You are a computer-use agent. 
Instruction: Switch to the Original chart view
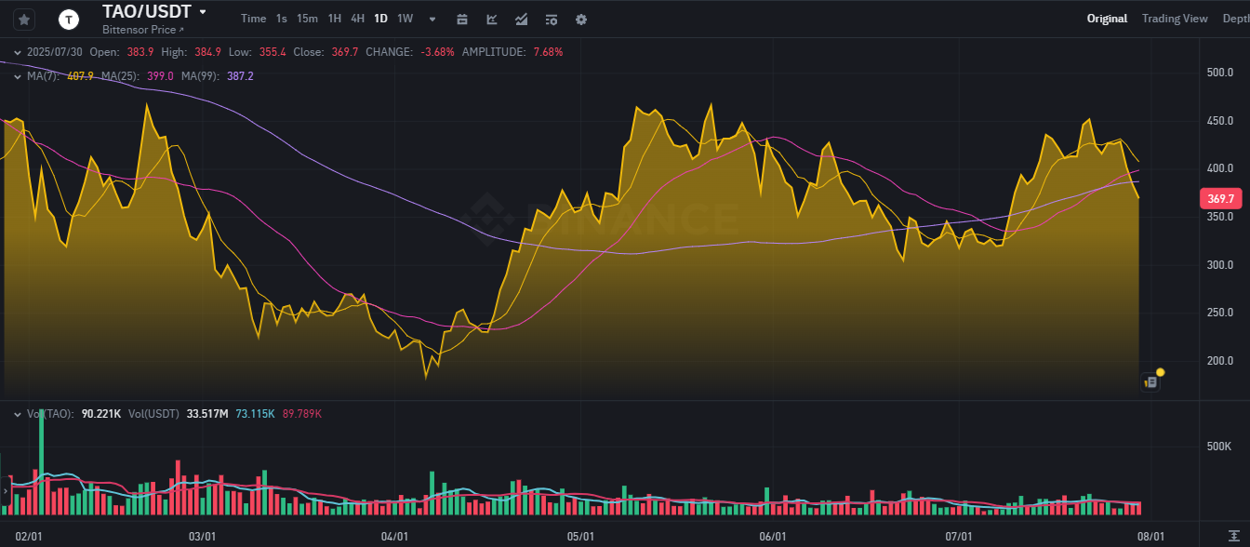[x=1107, y=19]
